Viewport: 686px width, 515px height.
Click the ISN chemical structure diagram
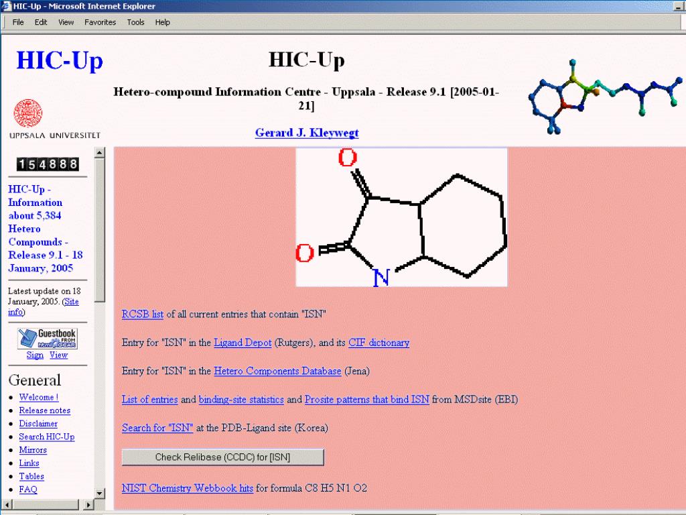tap(402, 218)
